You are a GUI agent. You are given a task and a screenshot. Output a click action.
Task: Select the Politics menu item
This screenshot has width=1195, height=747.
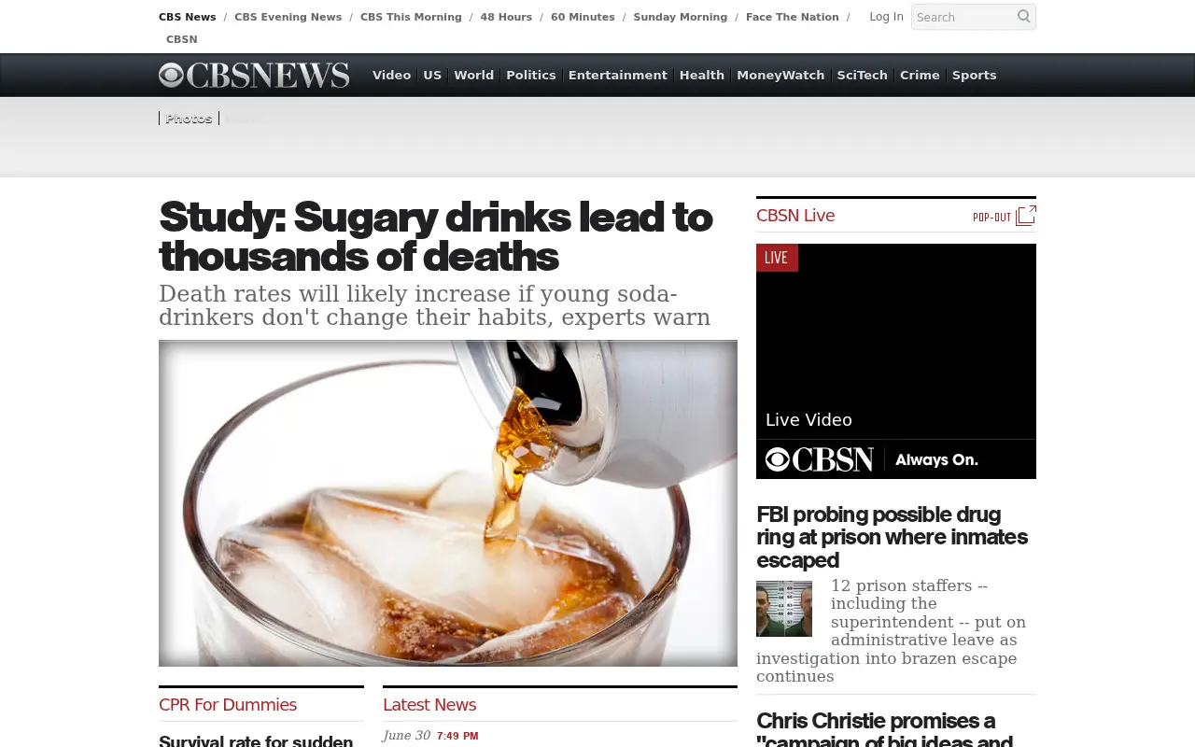(531, 75)
